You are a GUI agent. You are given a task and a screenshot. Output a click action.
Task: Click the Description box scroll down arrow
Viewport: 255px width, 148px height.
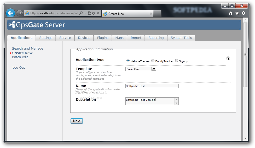click(176, 103)
